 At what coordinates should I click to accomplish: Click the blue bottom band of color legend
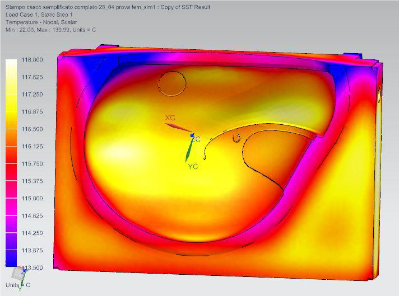11,260
